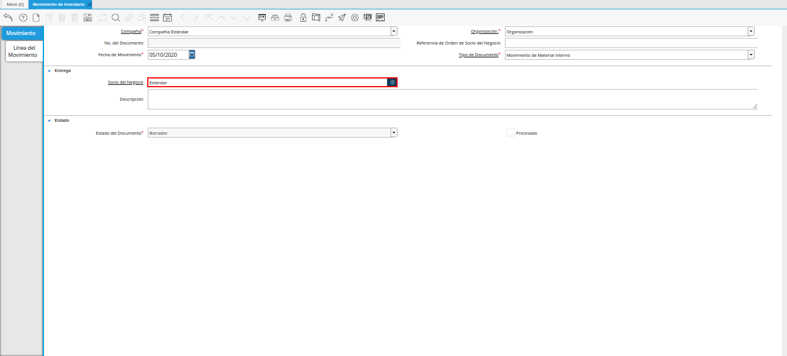Close the Movimiento de Inventario tab
This screenshot has width=787, height=356.
click(x=90, y=4)
